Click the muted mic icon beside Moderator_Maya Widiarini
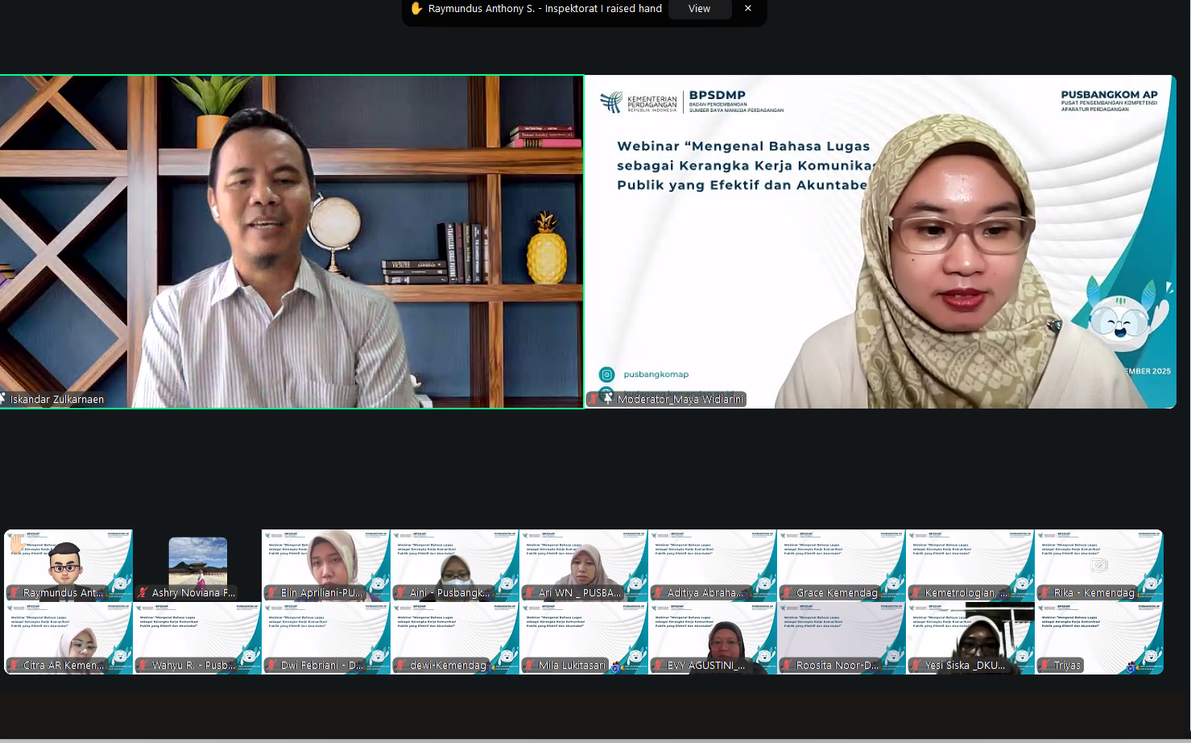 [594, 399]
